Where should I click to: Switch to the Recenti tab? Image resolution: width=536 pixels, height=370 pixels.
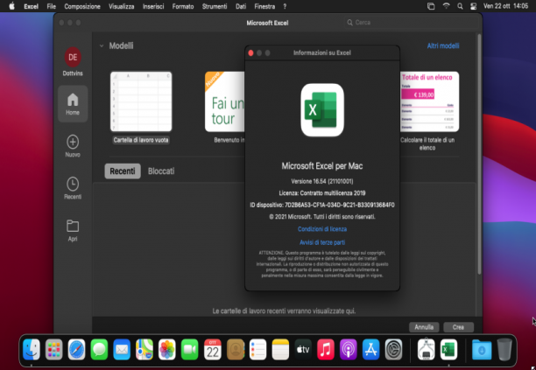point(123,171)
